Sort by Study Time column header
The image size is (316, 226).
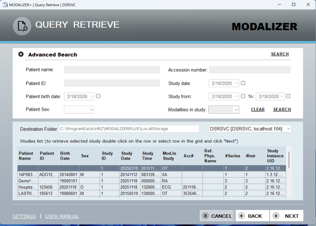[x=150, y=156]
